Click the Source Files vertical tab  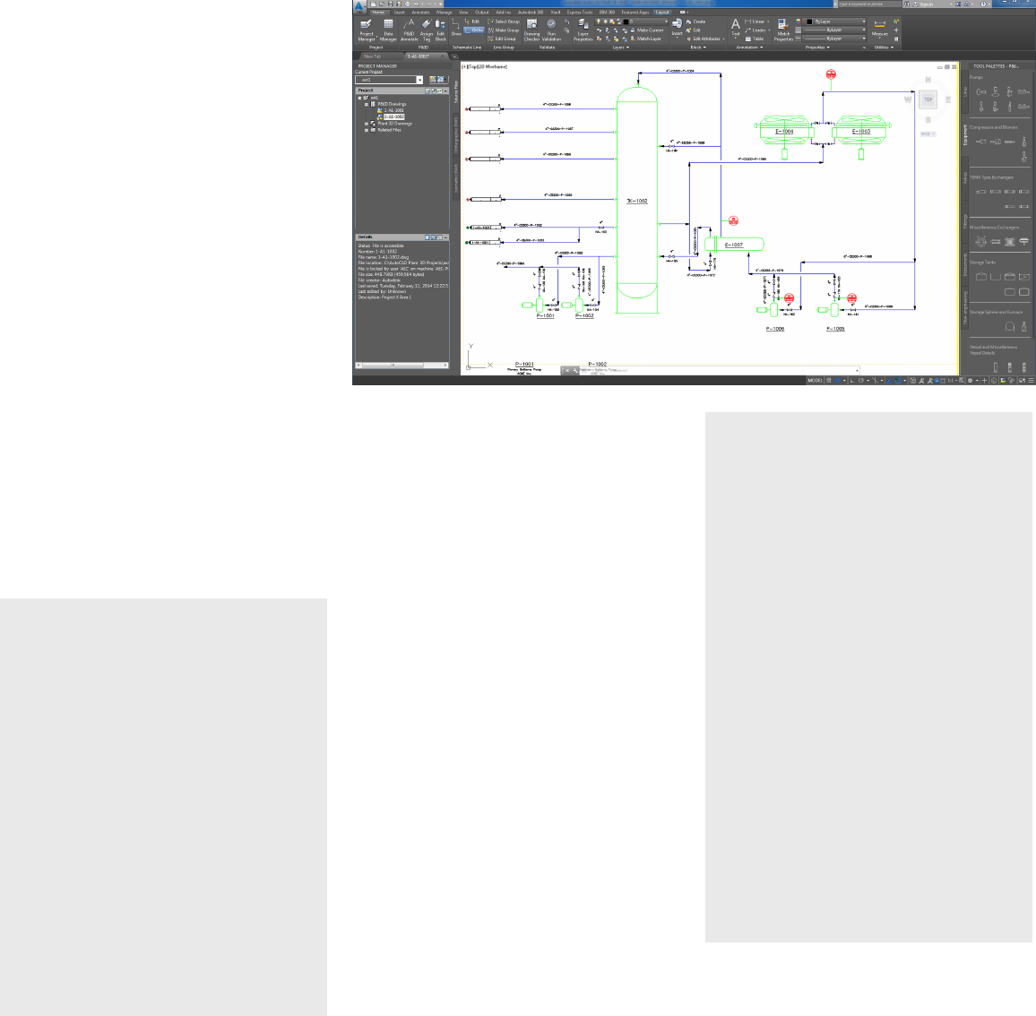pyautogui.click(x=455, y=90)
